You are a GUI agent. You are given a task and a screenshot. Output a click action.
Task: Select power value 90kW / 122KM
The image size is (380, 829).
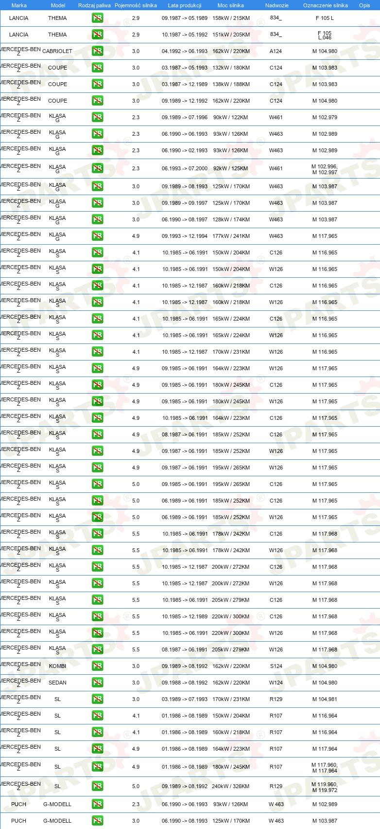click(230, 117)
